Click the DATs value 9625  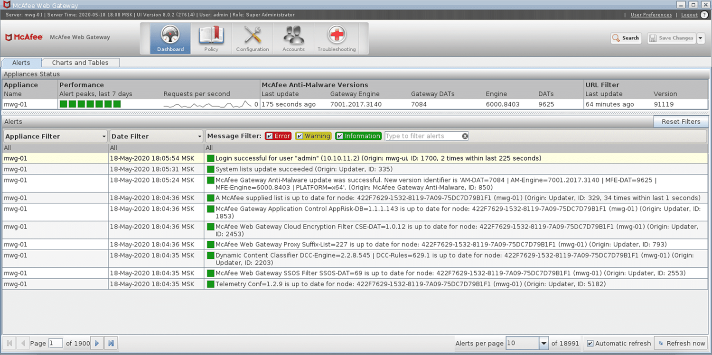[x=546, y=104]
